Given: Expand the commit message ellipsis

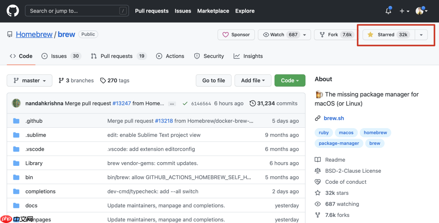Looking at the screenshot, I should (172, 104).
